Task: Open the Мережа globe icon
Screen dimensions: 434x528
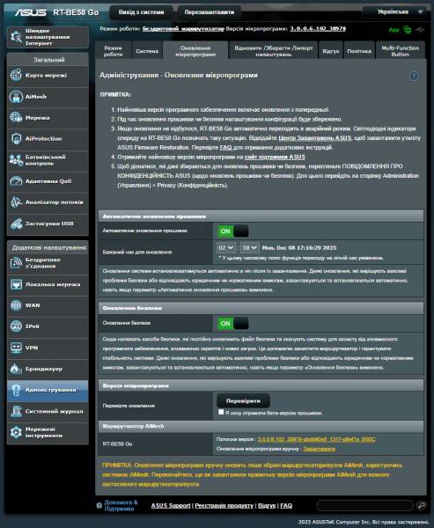Action: pyautogui.click(x=16, y=118)
